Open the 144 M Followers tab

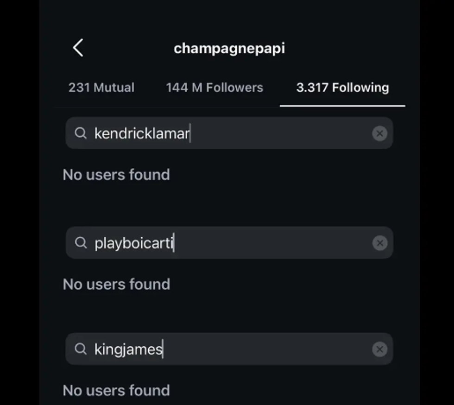coord(214,87)
